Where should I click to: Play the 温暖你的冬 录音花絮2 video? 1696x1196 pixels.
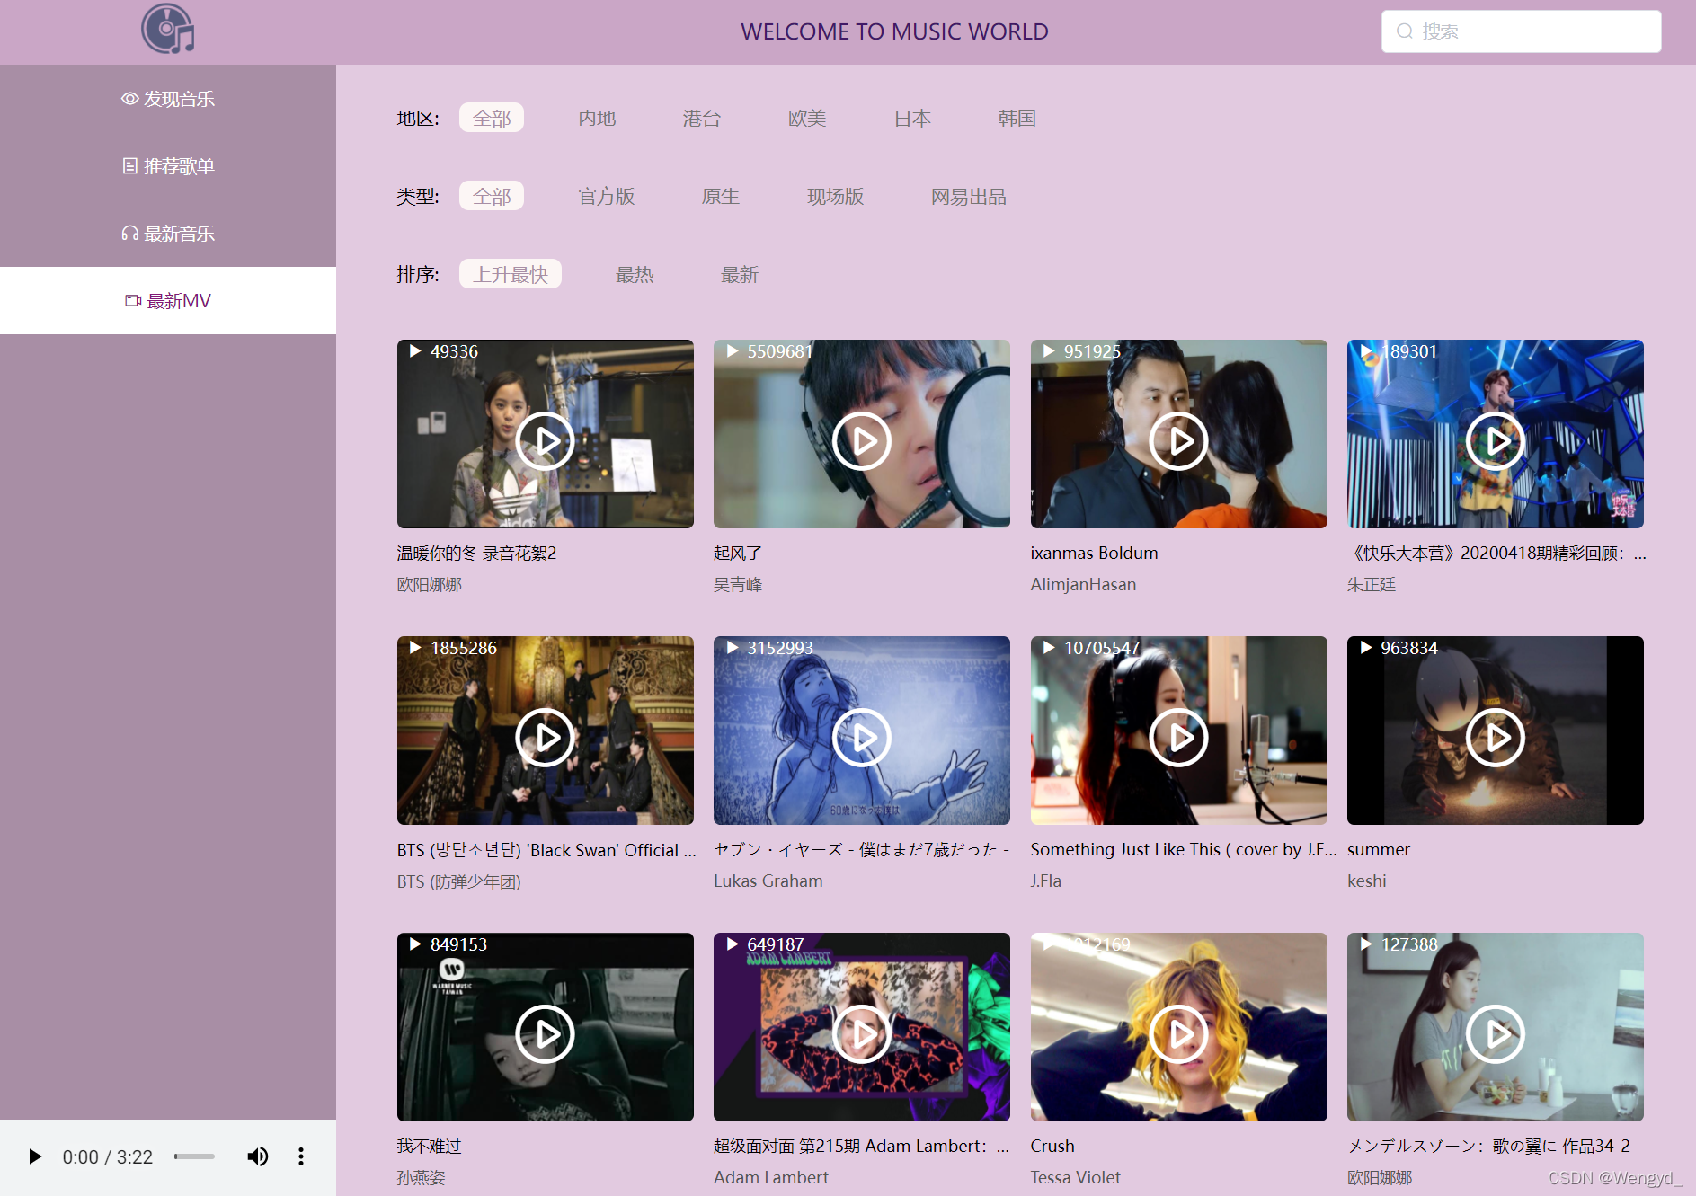coord(545,441)
